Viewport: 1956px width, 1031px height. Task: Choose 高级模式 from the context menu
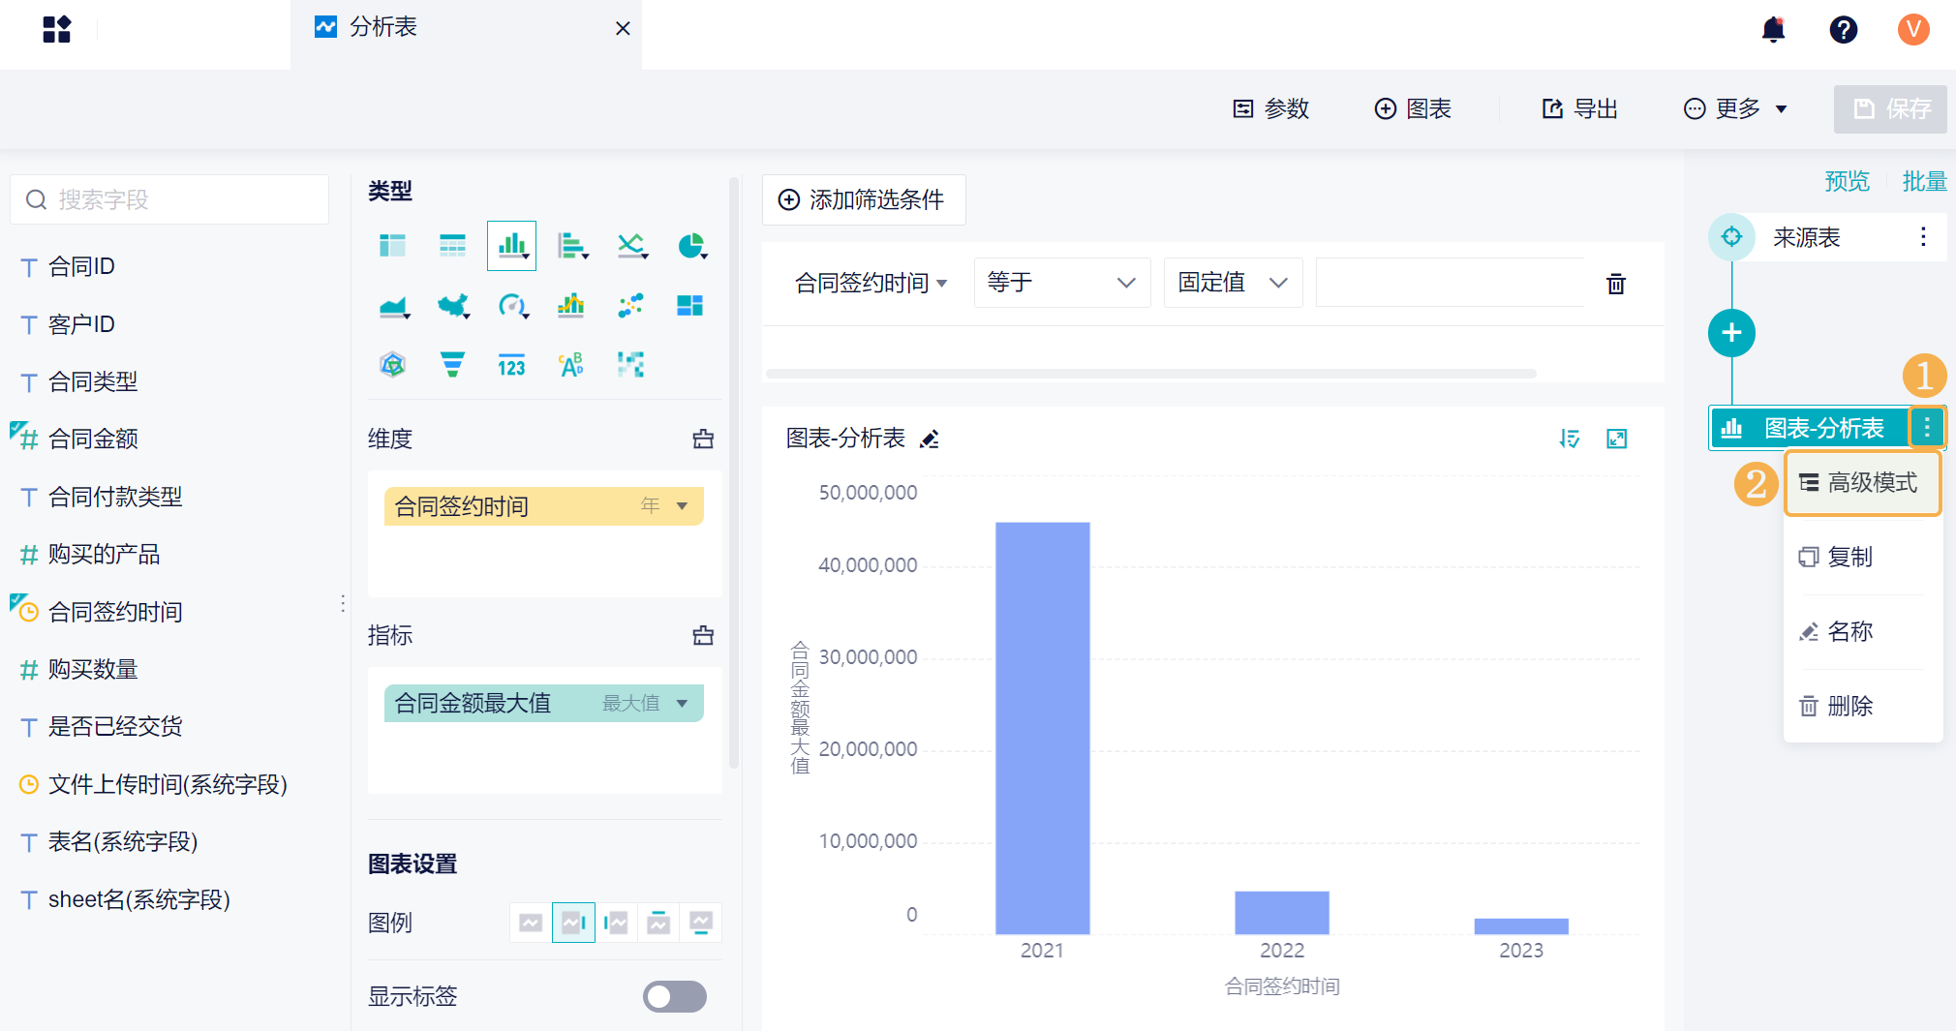tap(1862, 483)
